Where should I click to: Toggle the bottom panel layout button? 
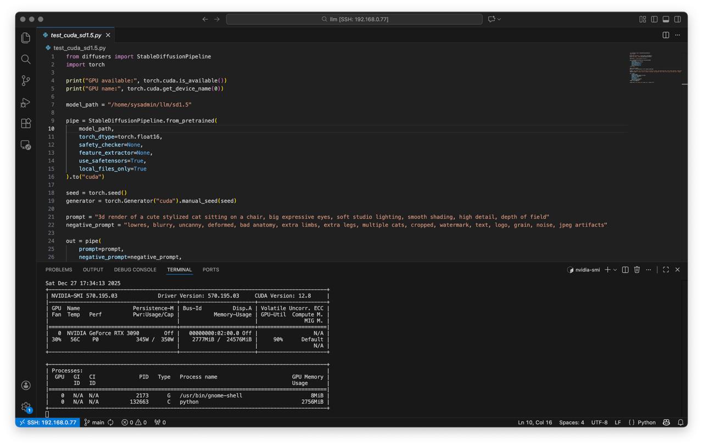[x=666, y=19]
